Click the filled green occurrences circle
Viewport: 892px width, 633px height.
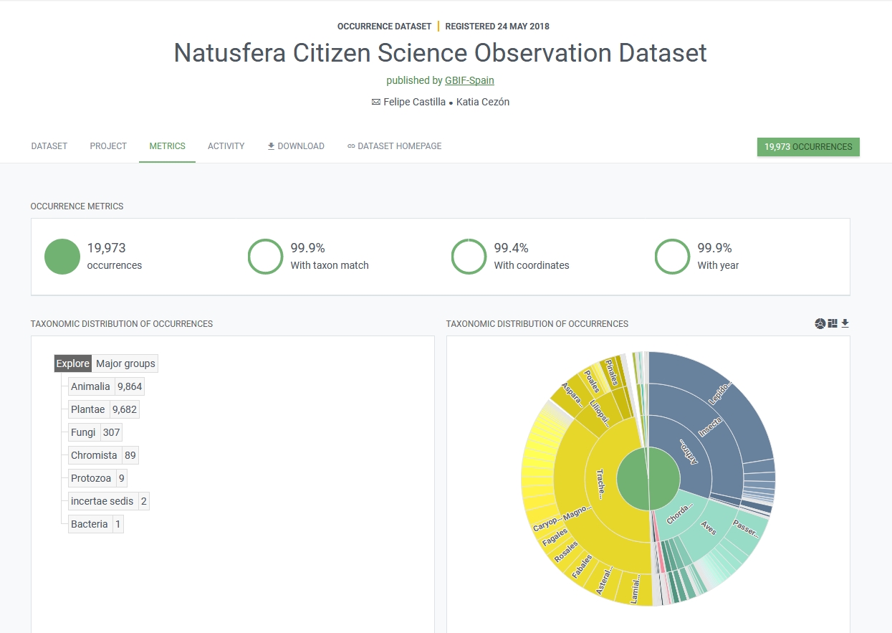[62, 257]
